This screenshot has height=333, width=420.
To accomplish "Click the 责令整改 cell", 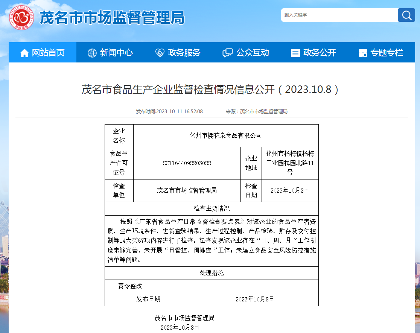I will coord(212,286).
